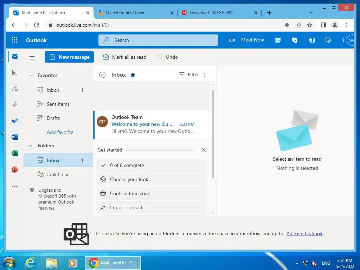Viewport: 360px width, 270px height.
Task: Open the Outlook Team welcome email
Action: pyautogui.click(x=152, y=124)
